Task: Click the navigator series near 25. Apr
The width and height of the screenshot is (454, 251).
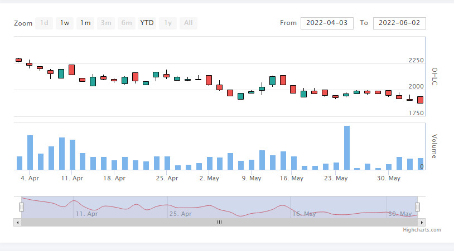Action: 167,205
